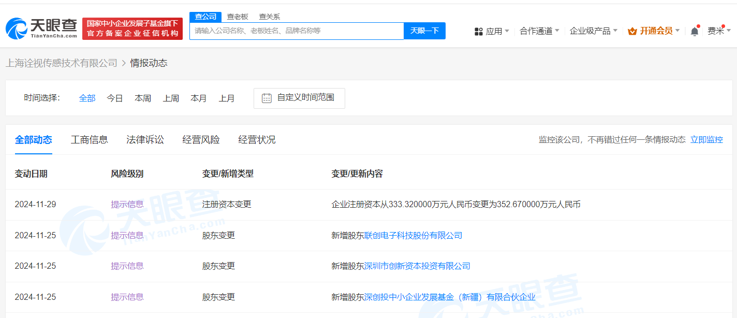Open the notification bell icon

[x=694, y=31]
